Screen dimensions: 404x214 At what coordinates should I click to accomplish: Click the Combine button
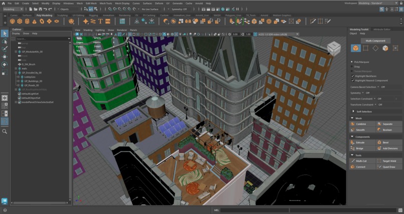point(362,124)
